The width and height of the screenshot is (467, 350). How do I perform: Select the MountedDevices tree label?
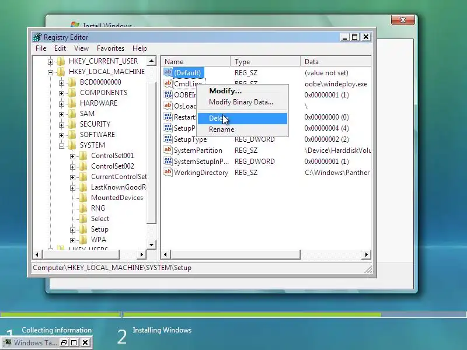pos(117,198)
